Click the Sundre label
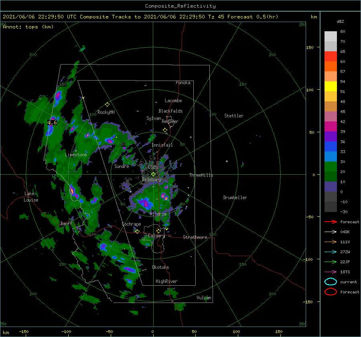Screen dimensions: 361x337 click(122, 166)
